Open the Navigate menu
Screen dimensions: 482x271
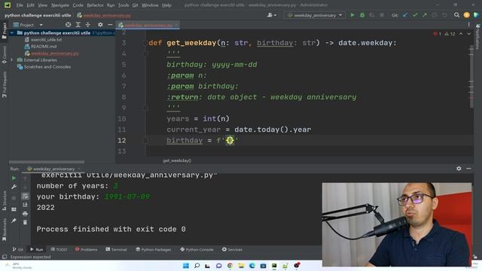(60, 5)
